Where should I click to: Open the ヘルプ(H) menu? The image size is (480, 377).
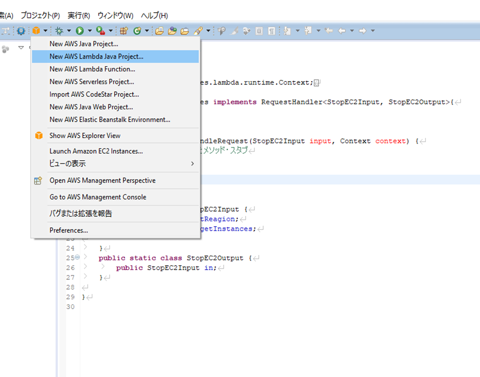tap(154, 15)
